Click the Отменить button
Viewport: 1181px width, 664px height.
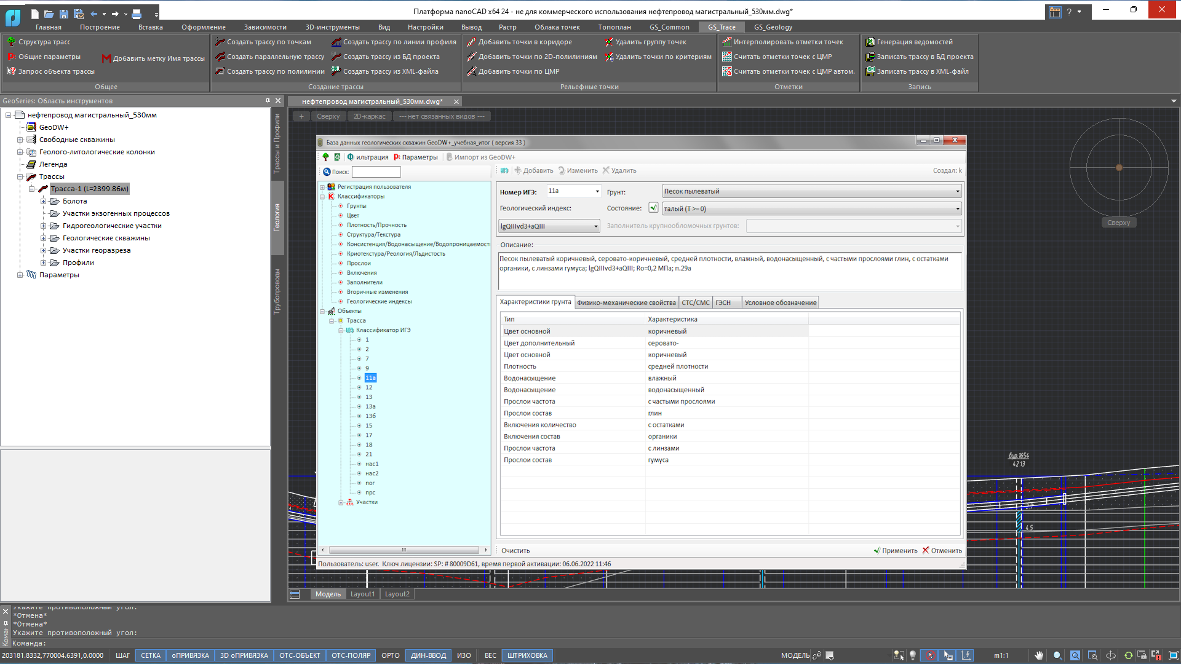(942, 550)
